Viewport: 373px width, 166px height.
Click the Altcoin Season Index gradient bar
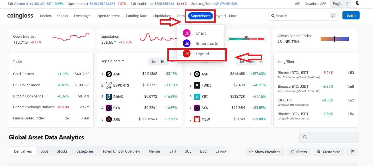pos(334,39)
